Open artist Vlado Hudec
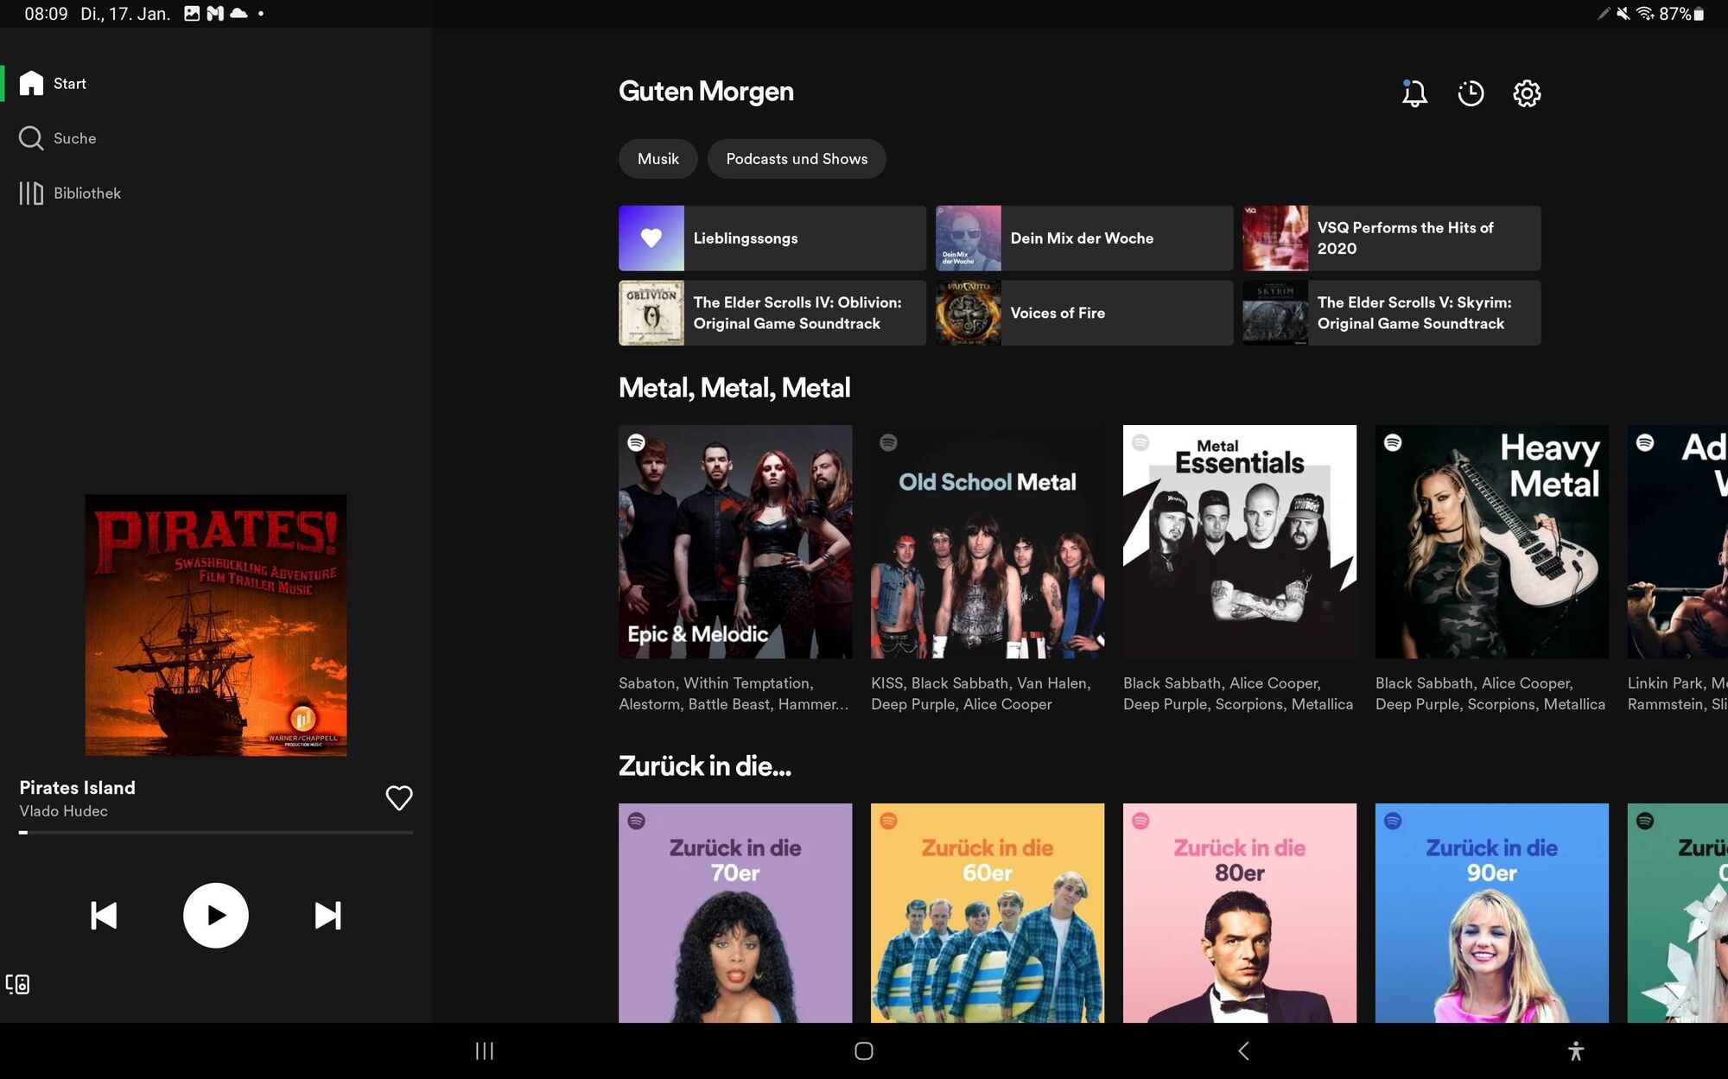 click(x=64, y=811)
